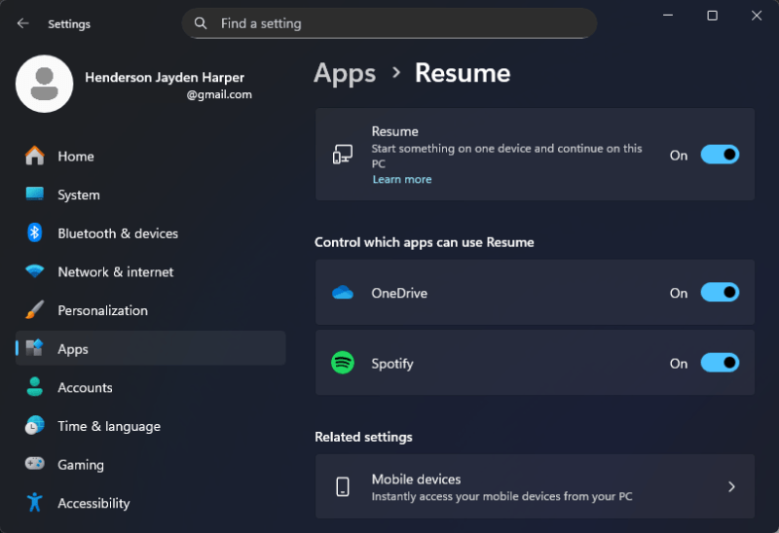Click the Find a setting search box

389,23
